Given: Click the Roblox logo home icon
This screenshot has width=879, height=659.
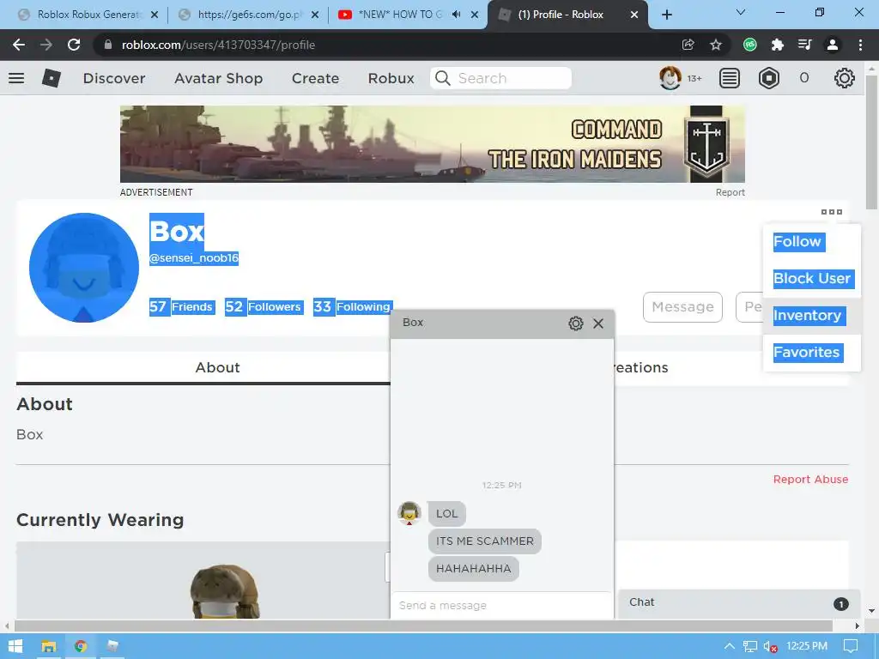Looking at the screenshot, I should point(51,78).
